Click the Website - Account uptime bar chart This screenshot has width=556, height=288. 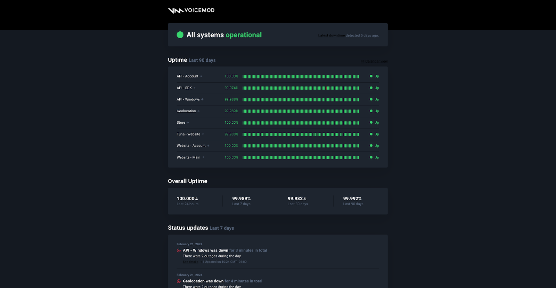click(301, 146)
